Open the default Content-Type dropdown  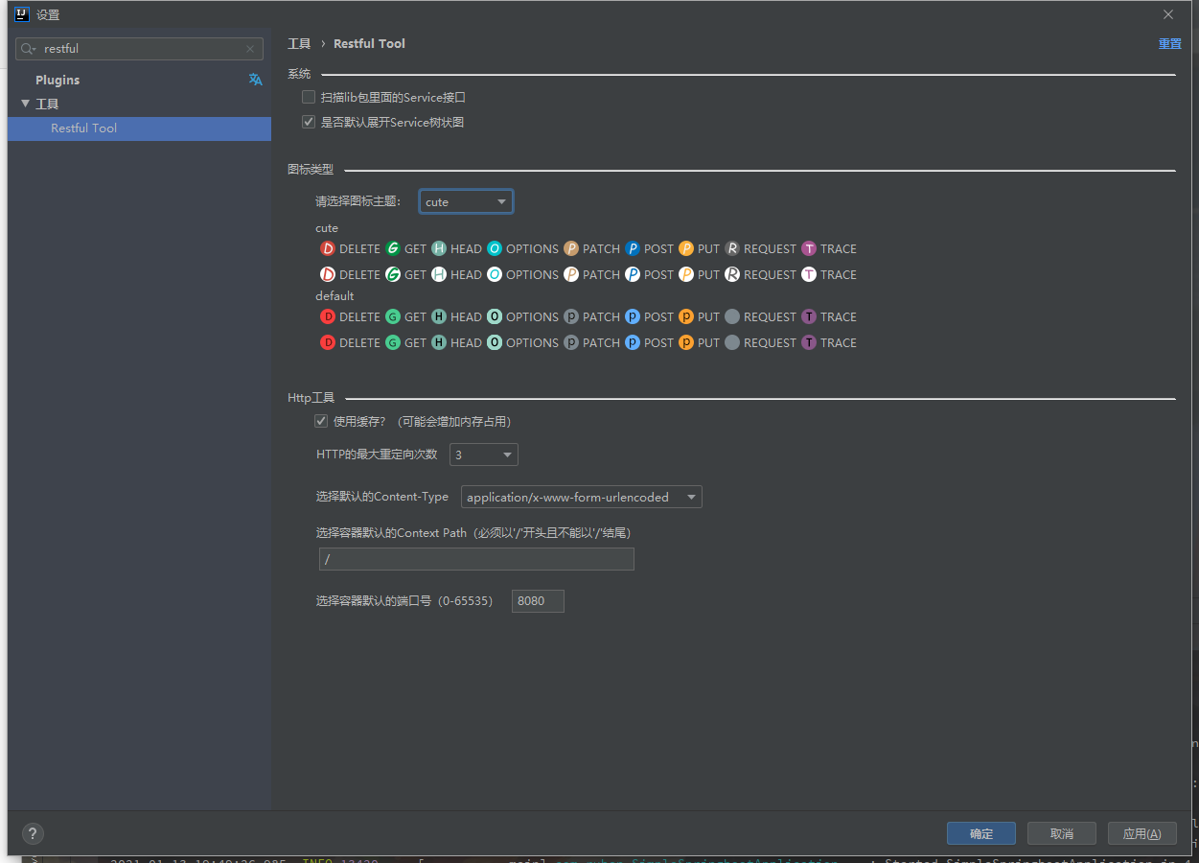[581, 497]
